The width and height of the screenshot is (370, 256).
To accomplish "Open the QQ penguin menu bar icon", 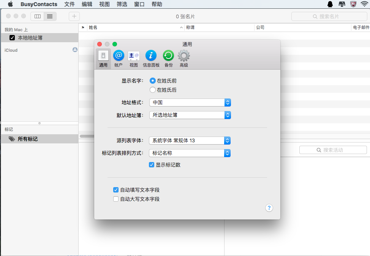I will pos(330,4).
